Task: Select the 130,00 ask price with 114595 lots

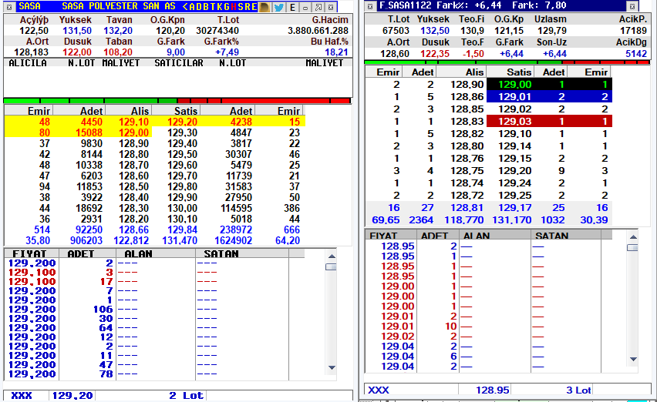Action: click(182, 208)
